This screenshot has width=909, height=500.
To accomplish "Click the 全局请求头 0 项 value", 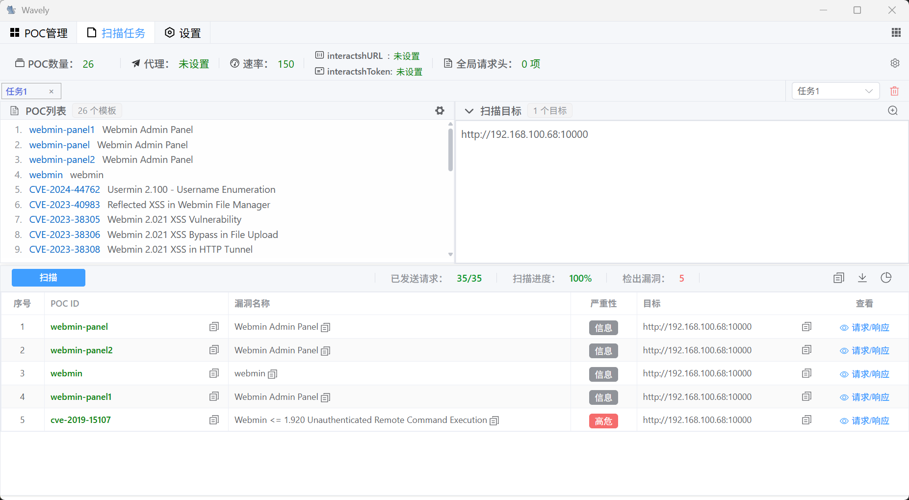I will click(531, 64).
